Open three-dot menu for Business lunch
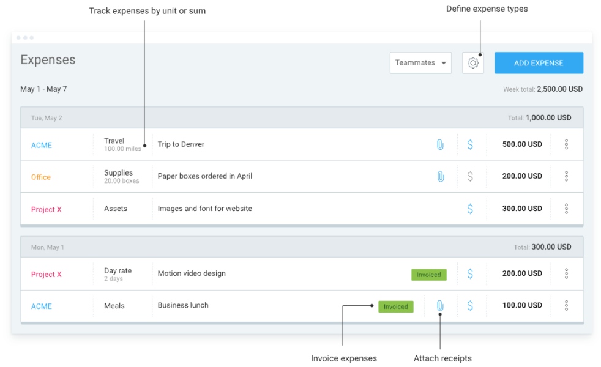Screen dimensions: 601x367 coord(566,306)
